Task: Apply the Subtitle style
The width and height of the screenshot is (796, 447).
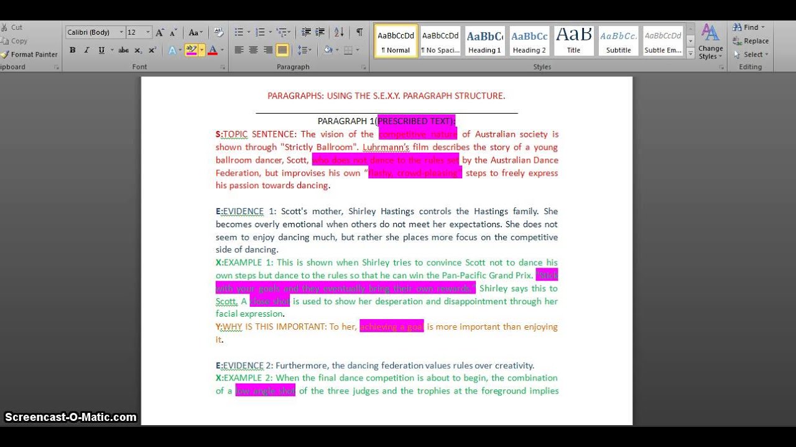Action: (619, 42)
